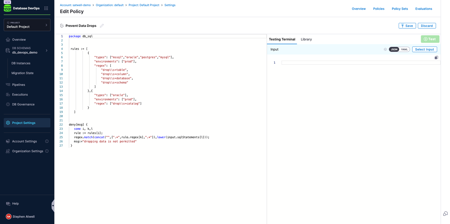Save the policy
This screenshot has height=224, width=450.
[x=407, y=26]
